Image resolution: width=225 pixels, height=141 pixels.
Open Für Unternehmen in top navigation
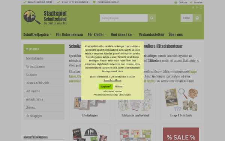pyautogui.click(x=69, y=35)
